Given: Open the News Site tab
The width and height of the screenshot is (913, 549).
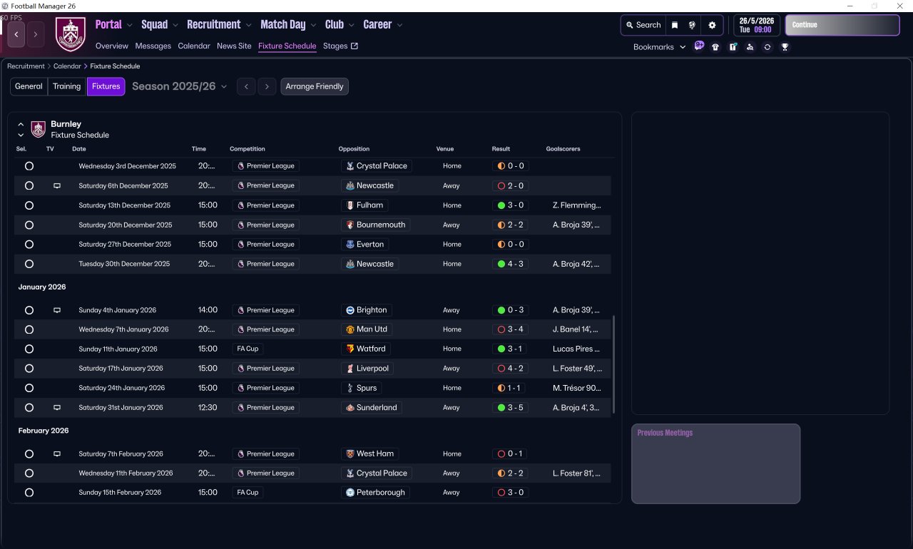Looking at the screenshot, I should click(x=234, y=46).
